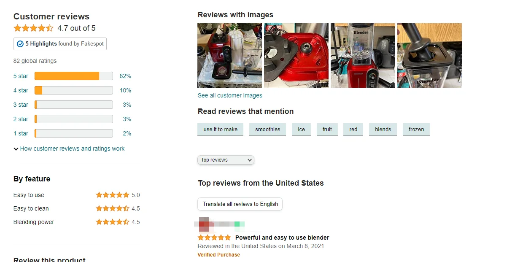Filter reviews mentioning frozen

[416, 129]
